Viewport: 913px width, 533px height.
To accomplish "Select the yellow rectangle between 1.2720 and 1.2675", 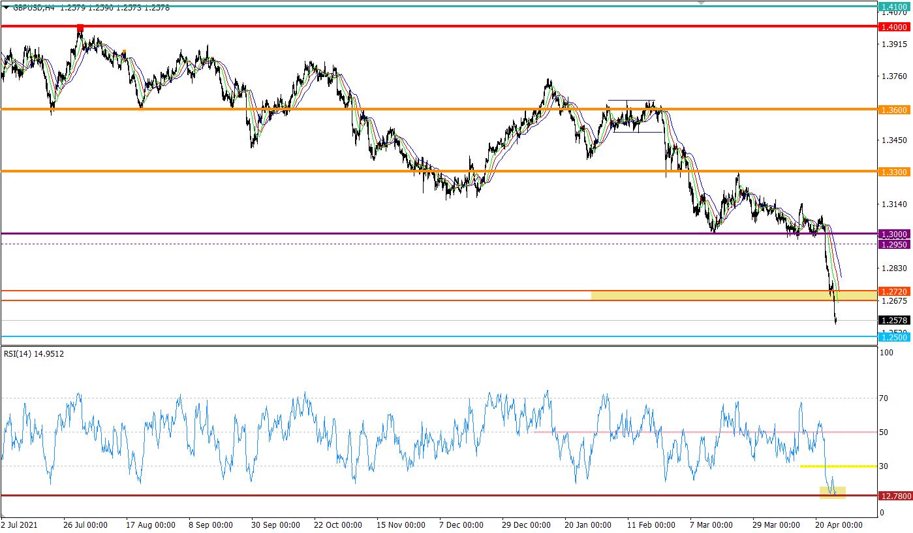I will click(734, 296).
